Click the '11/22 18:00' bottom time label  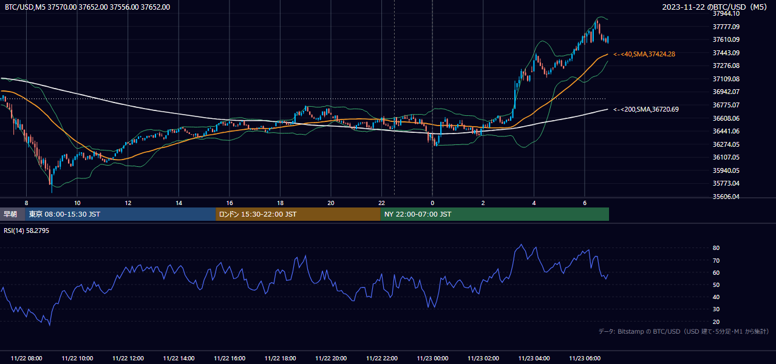[280, 359]
